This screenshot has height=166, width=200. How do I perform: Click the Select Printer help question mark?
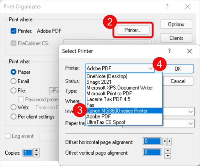(x=169, y=51)
